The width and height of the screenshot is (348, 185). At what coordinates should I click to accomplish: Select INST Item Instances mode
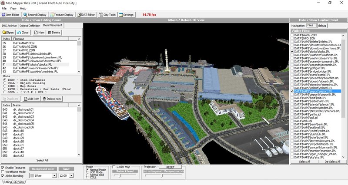click(5, 80)
